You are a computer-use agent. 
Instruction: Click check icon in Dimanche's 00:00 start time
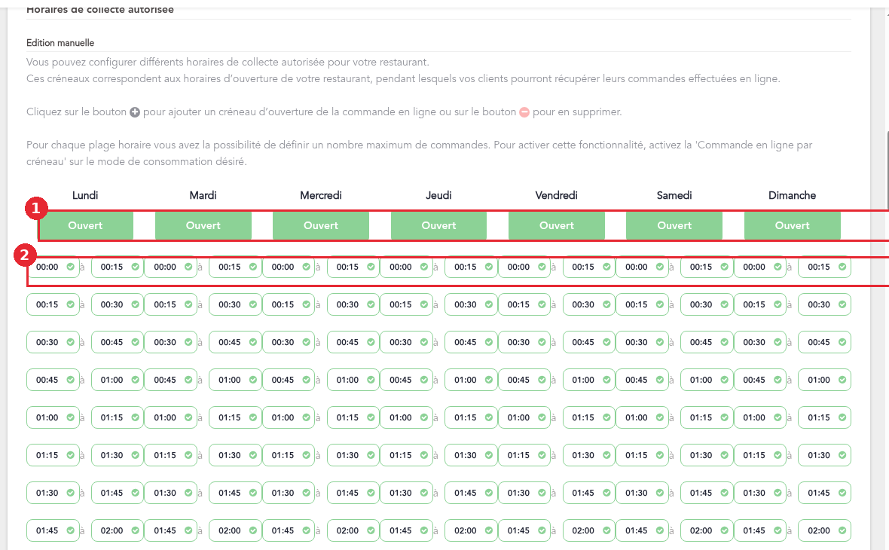pos(777,267)
